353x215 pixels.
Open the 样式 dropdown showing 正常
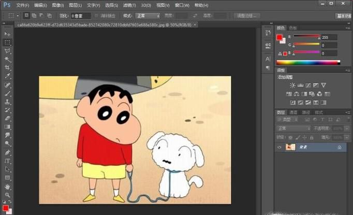pyautogui.click(x=148, y=16)
